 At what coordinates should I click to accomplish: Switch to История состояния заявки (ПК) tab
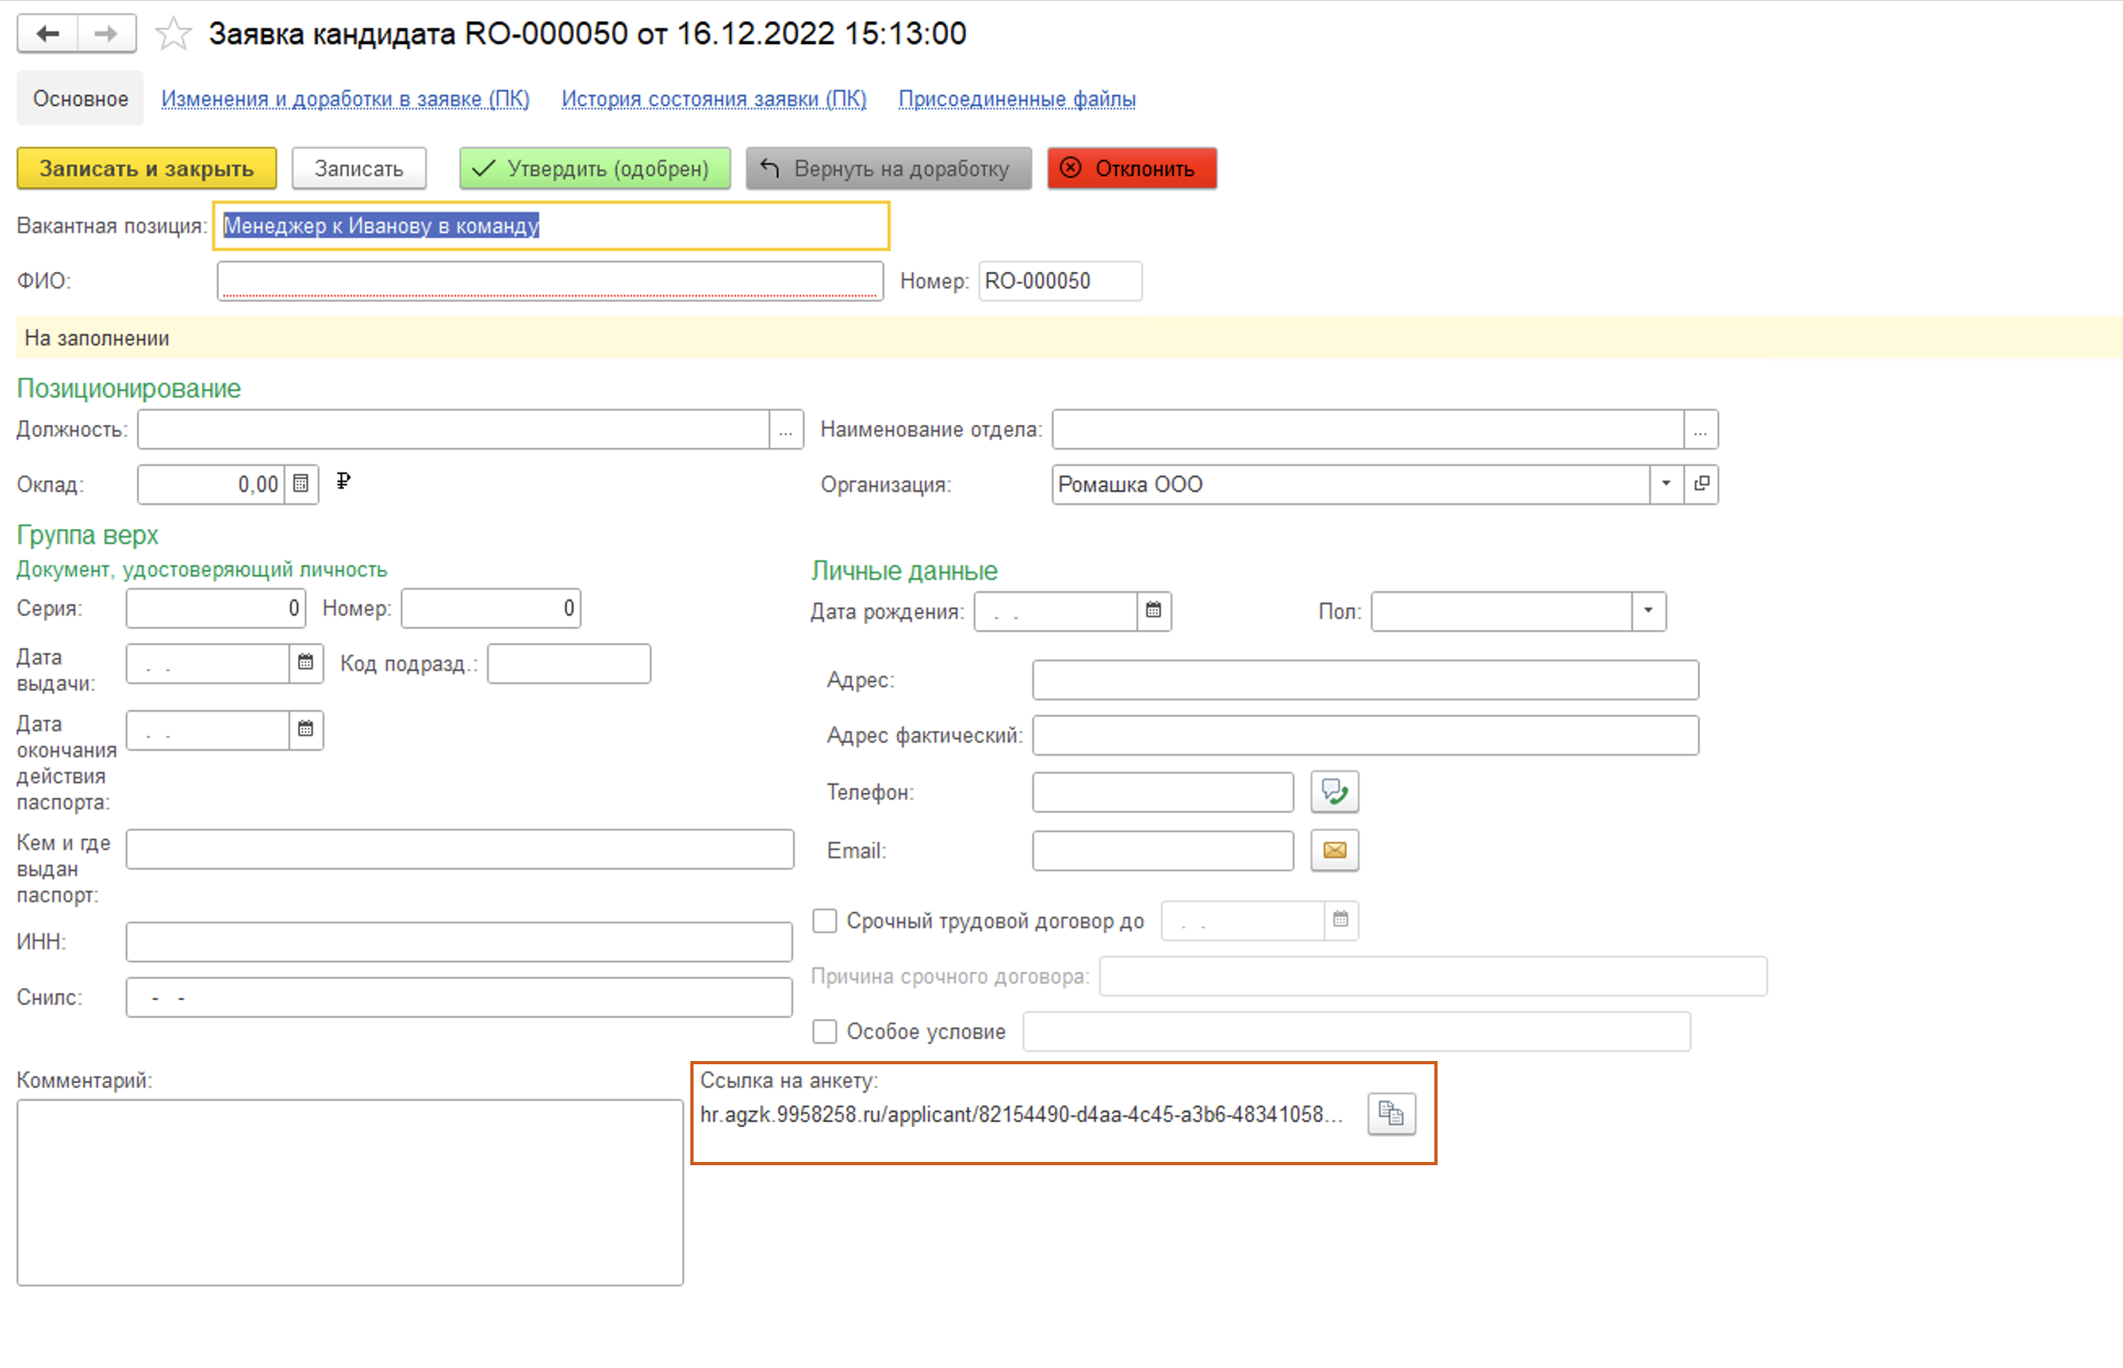pyautogui.click(x=713, y=99)
